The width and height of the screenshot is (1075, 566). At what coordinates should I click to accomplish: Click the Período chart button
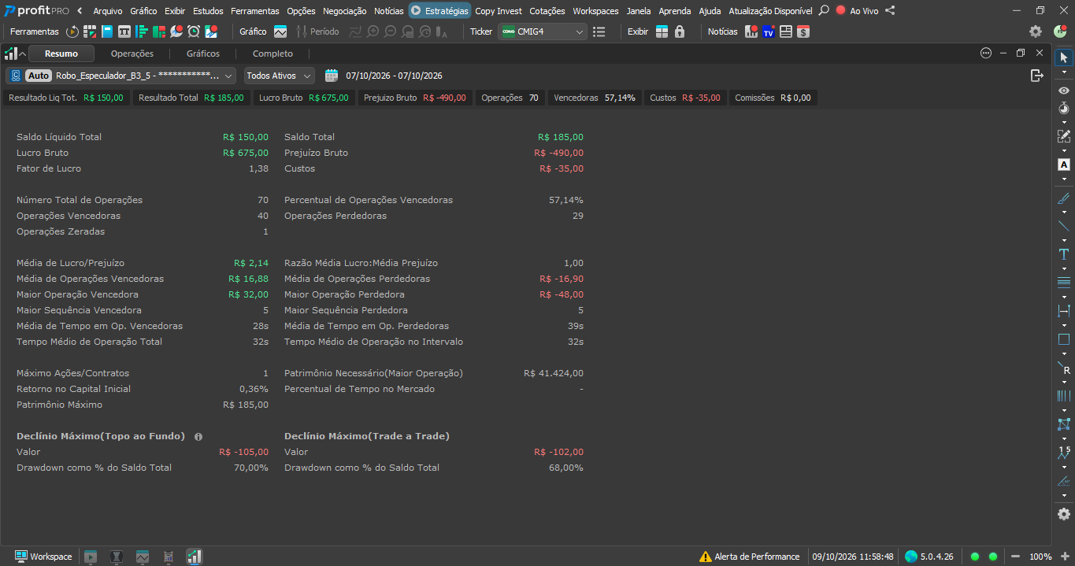[317, 31]
